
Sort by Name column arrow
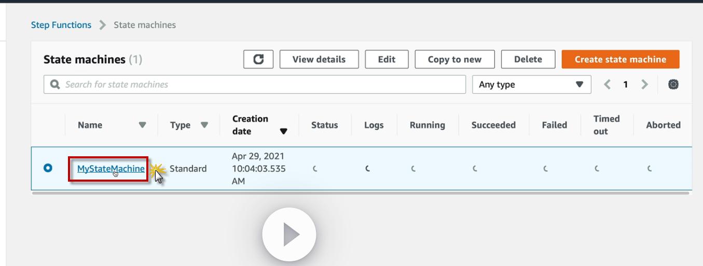pos(142,125)
